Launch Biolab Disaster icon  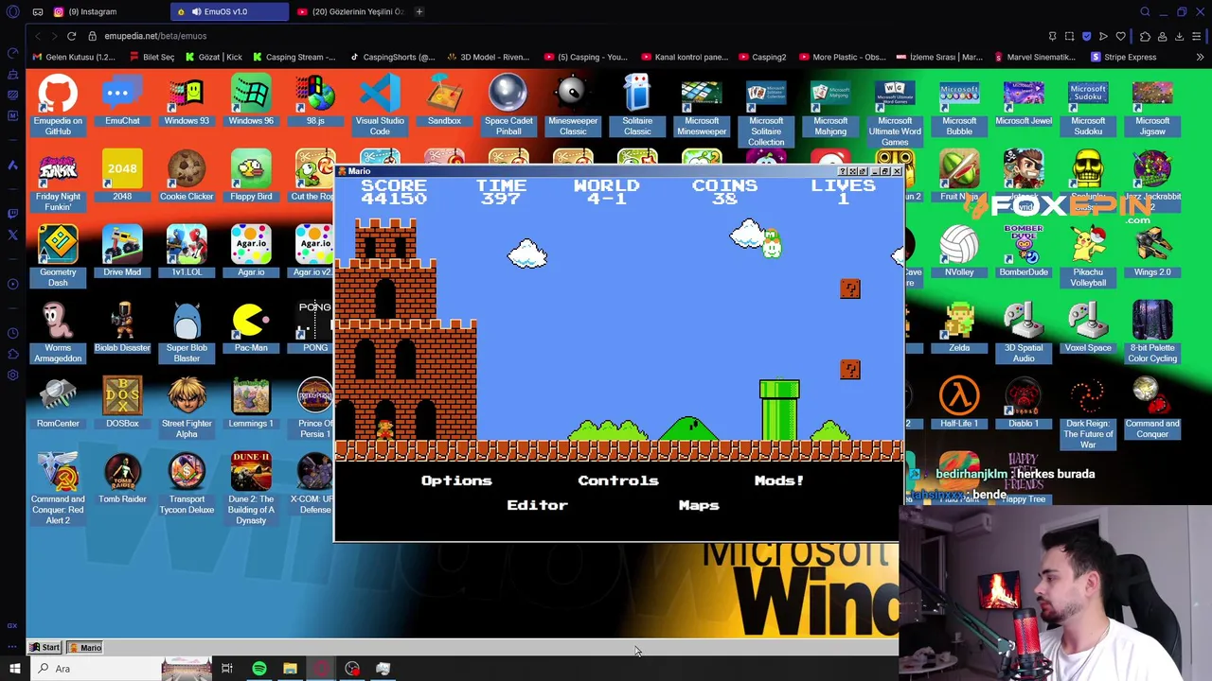(x=122, y=326)
